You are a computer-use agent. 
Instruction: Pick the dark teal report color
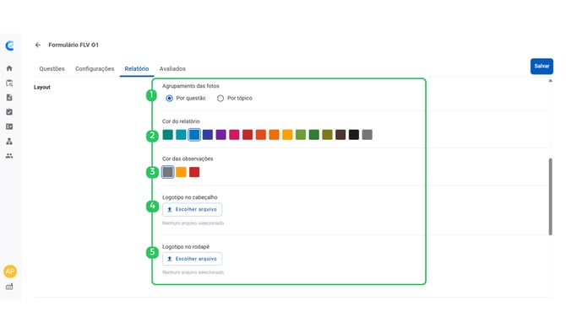pyautogui.click(x=168, y=135)
